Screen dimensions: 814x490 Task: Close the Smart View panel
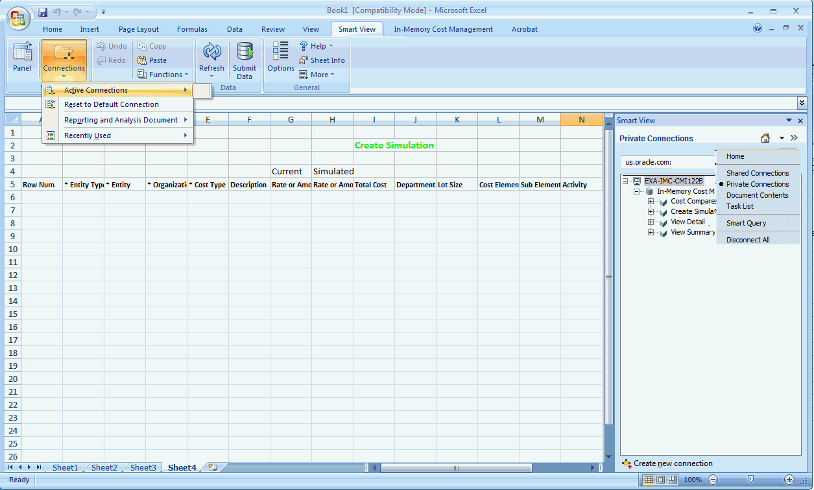click(800, 121)
